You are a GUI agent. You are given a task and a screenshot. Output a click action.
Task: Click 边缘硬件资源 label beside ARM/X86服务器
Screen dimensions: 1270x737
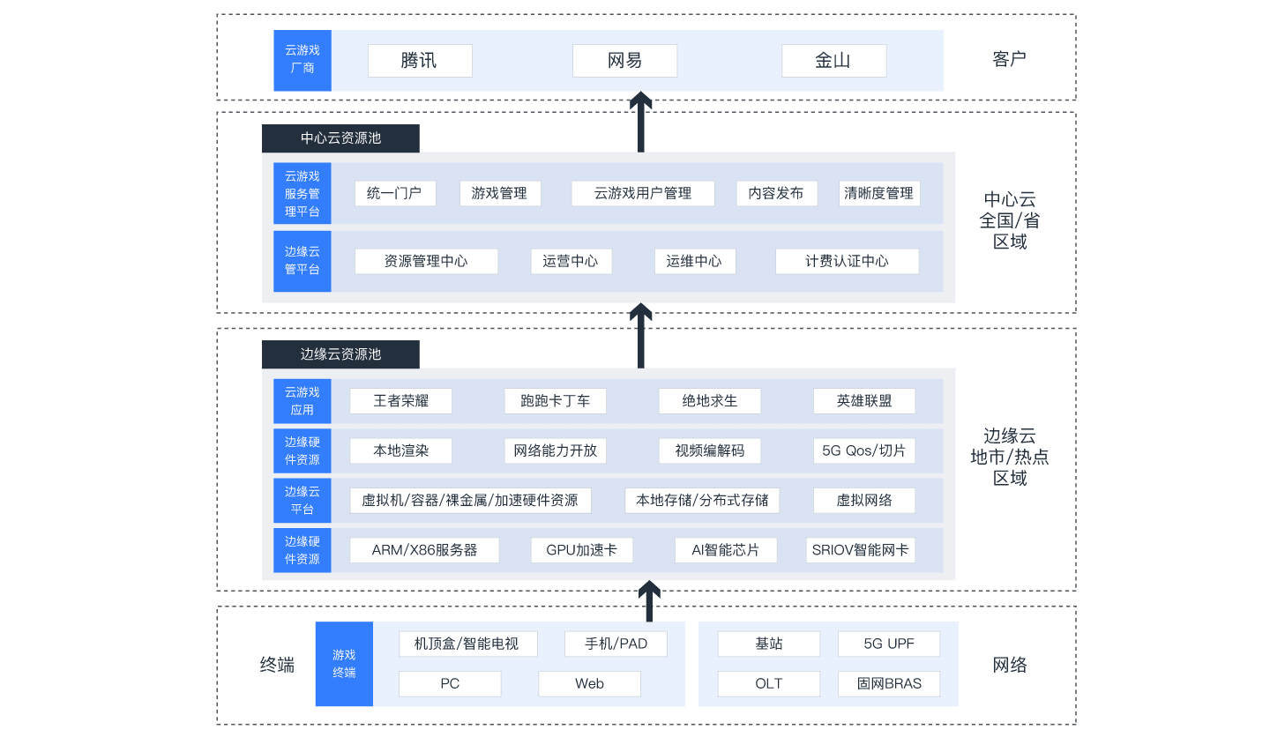pos(303,550)
